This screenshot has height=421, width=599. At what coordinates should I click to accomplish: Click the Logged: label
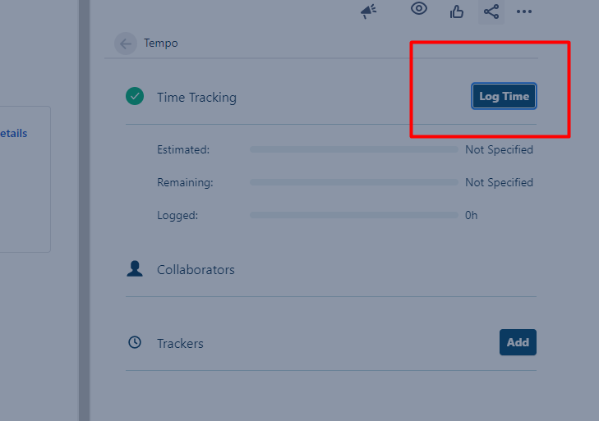(177, 215)
